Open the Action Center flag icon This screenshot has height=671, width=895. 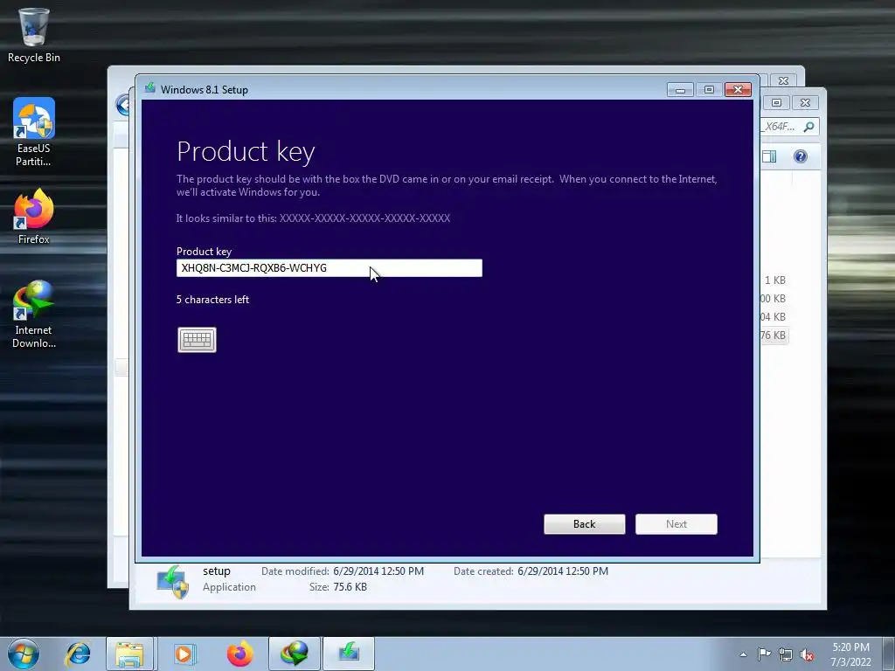(764, 654)
